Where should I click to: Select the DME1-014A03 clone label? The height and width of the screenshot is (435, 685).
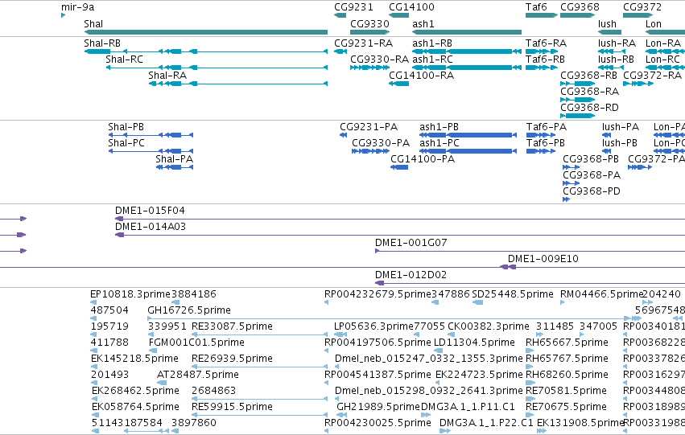[x=151, y=227]
